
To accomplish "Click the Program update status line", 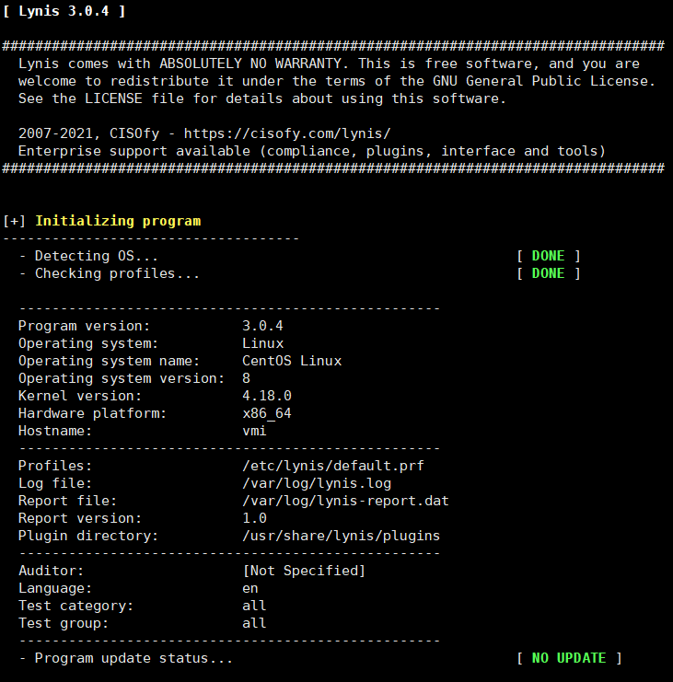I will tap(126, 658).
